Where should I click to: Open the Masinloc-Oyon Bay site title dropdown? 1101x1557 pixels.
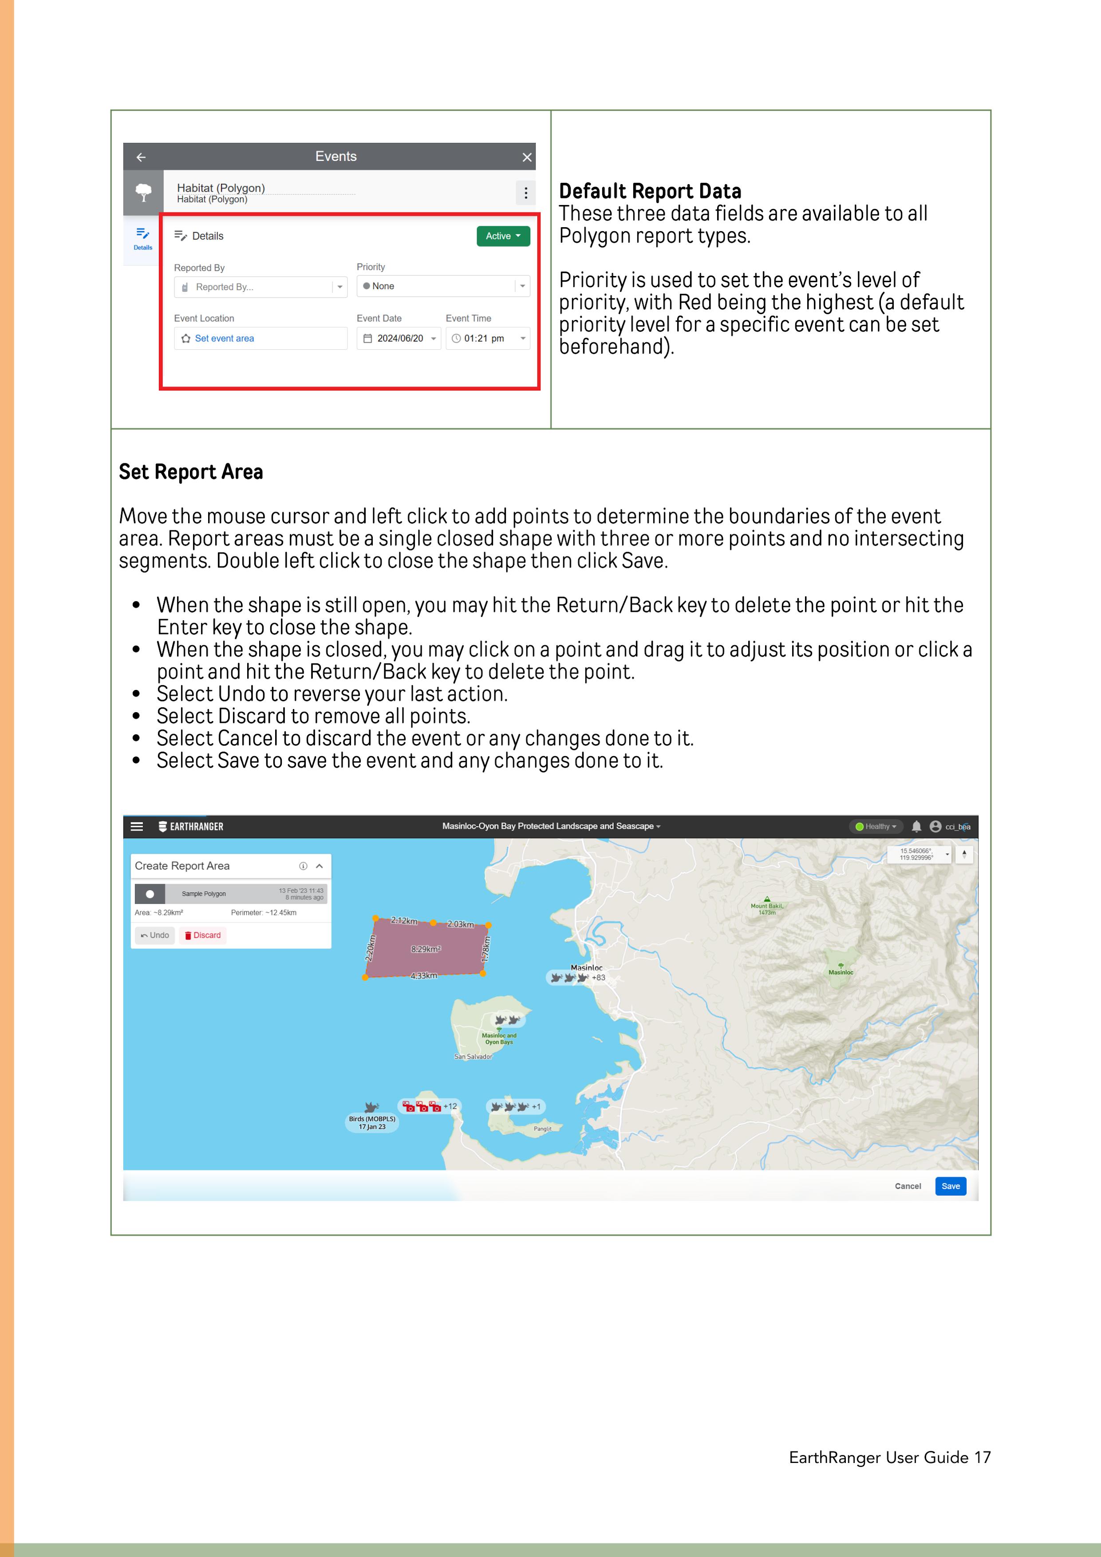[551, 827]
